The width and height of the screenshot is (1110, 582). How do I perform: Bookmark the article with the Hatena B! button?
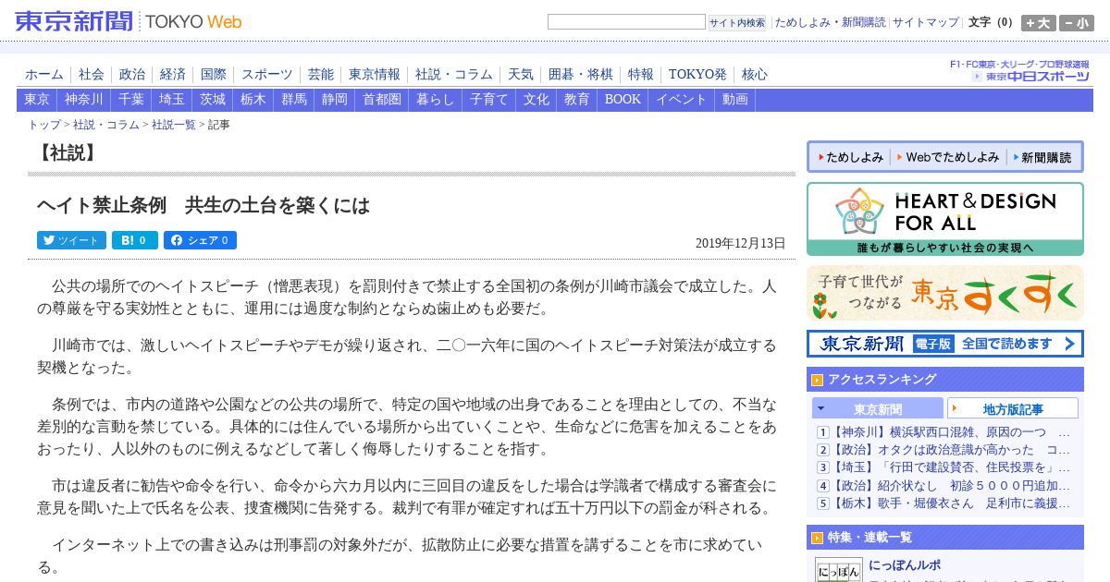[x=135, y=240]
